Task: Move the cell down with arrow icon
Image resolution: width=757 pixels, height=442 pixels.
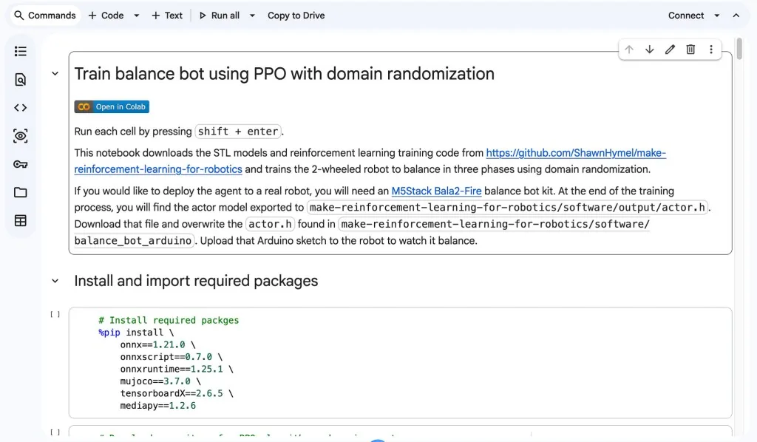Action: 650,50
